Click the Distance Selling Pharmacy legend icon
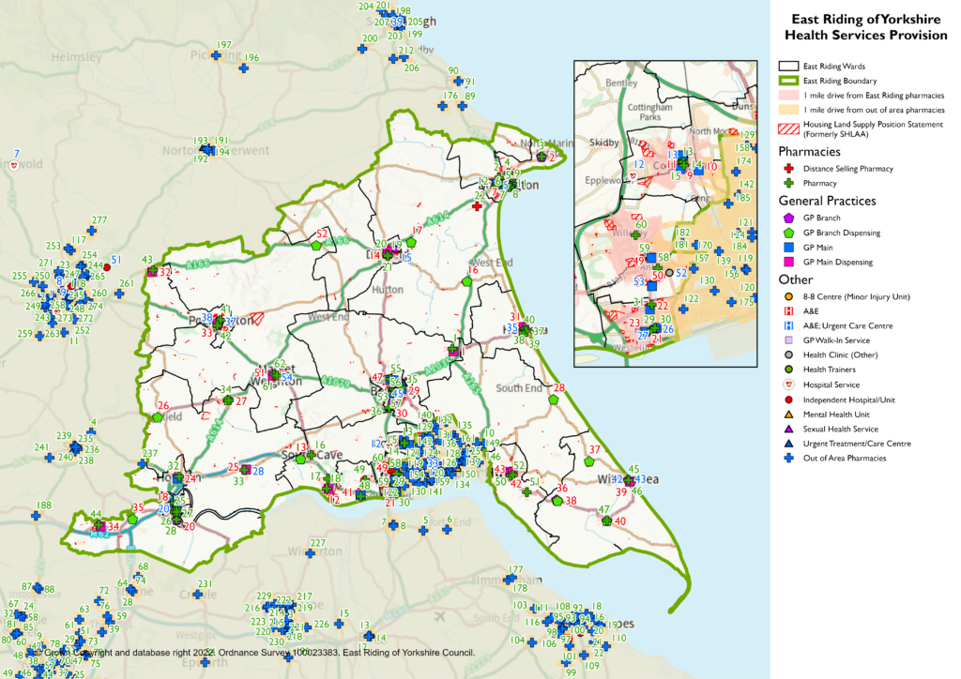 point(789,169)
